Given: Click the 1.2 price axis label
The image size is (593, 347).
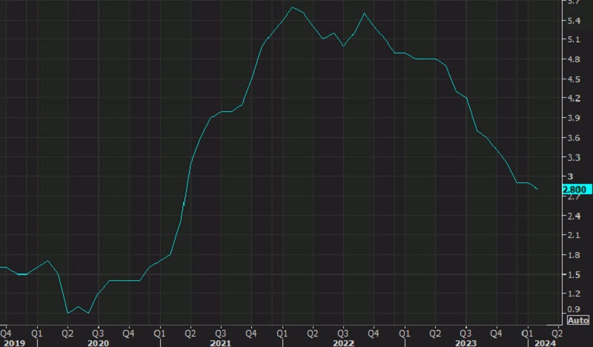Looking at the screenshot, I should (x=574, y=294).
